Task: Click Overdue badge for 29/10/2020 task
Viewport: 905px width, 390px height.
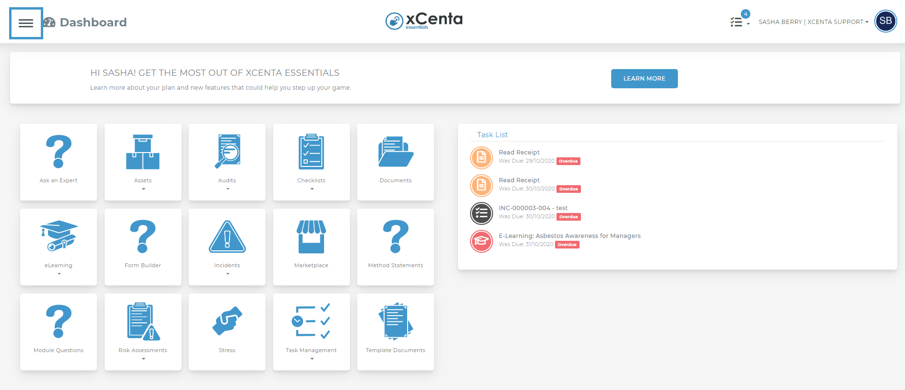Action: (x=568, y=161)
